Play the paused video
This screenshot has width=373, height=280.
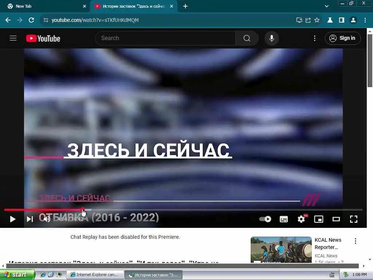point(13,219)
